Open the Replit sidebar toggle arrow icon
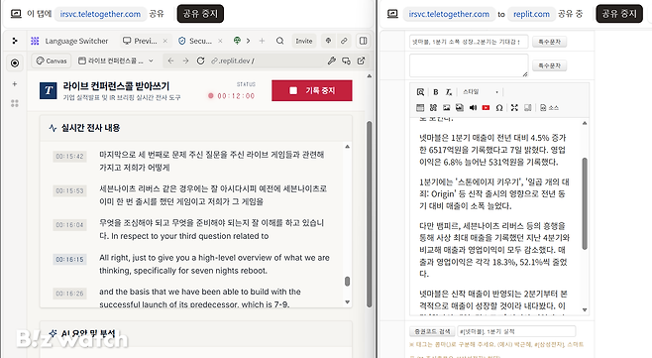Viewport: 652px width, 358px height. coord(15,41)
